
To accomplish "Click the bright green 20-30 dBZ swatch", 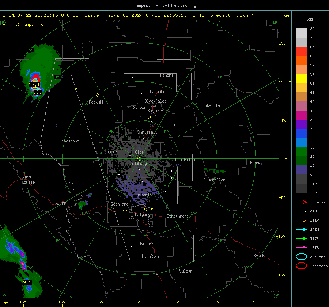I will pyautogui.click(x=301, y=152).
